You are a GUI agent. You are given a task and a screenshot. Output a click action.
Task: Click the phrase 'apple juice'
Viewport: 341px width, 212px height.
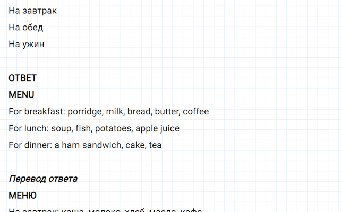coord(158,128)
